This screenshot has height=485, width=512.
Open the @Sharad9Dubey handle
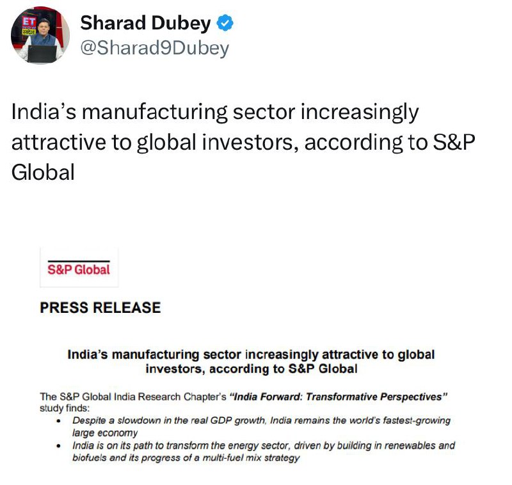coord(154,49)
